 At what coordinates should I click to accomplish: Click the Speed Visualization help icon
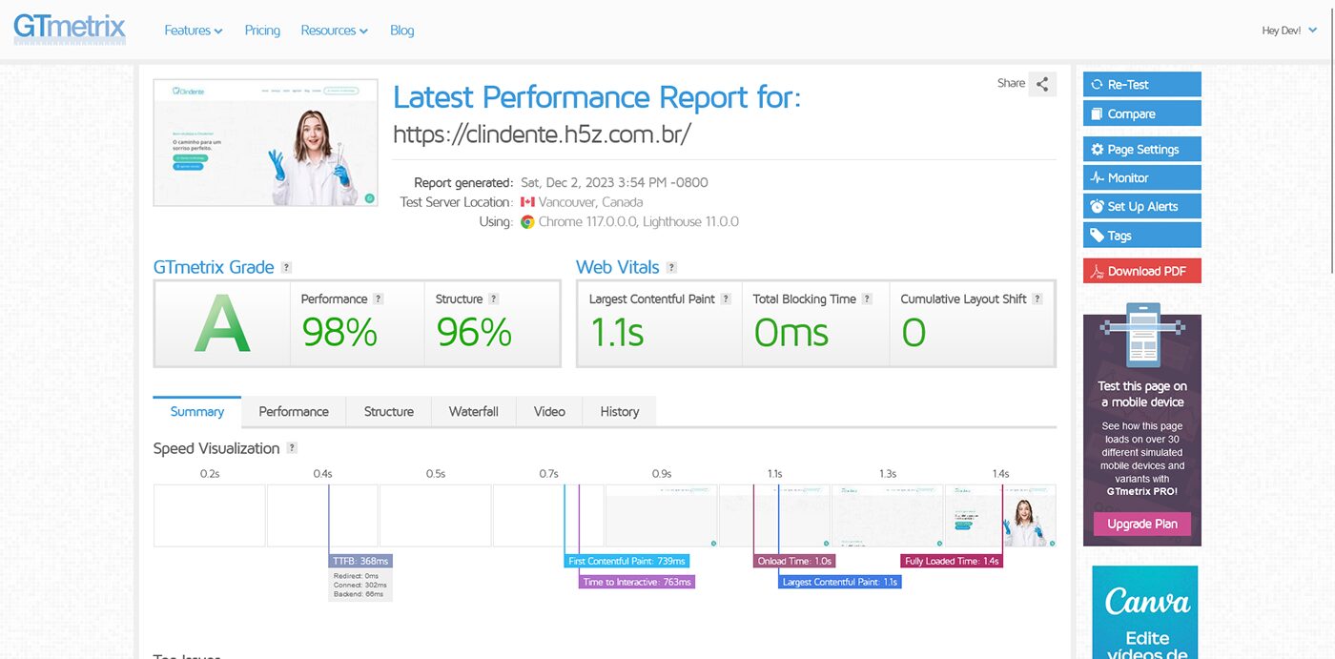pos(292,448)
